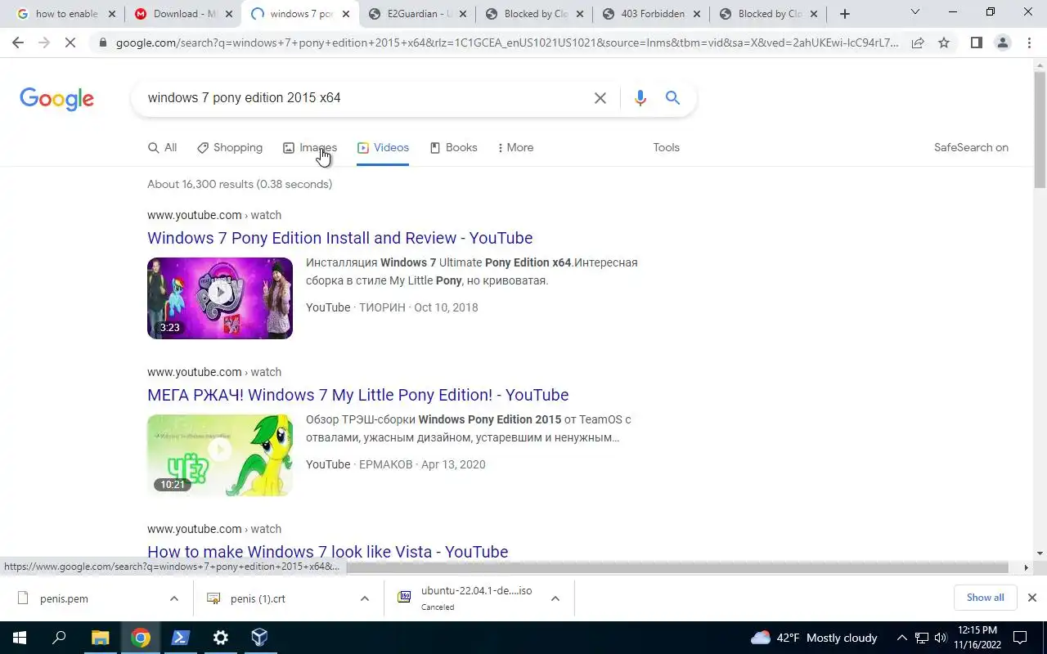Share this page from the address bar
Viewport: 1047px width, 654px height.
coord(918,43)
